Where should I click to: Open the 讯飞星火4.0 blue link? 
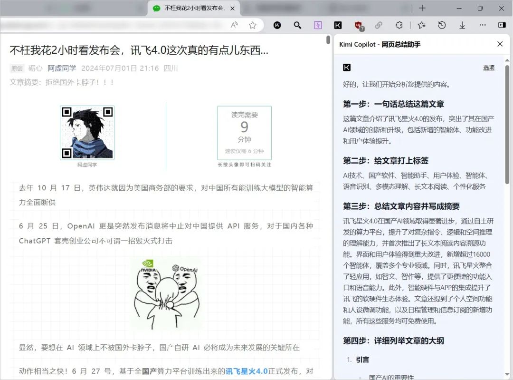[247, 371]
